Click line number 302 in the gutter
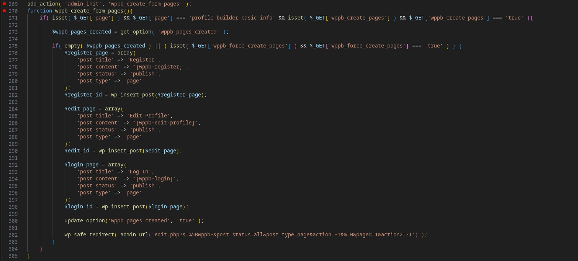578x261 pixels. [13, 235]
